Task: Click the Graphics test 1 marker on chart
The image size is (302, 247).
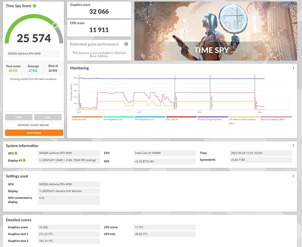Action: click(x=175, y=103)
